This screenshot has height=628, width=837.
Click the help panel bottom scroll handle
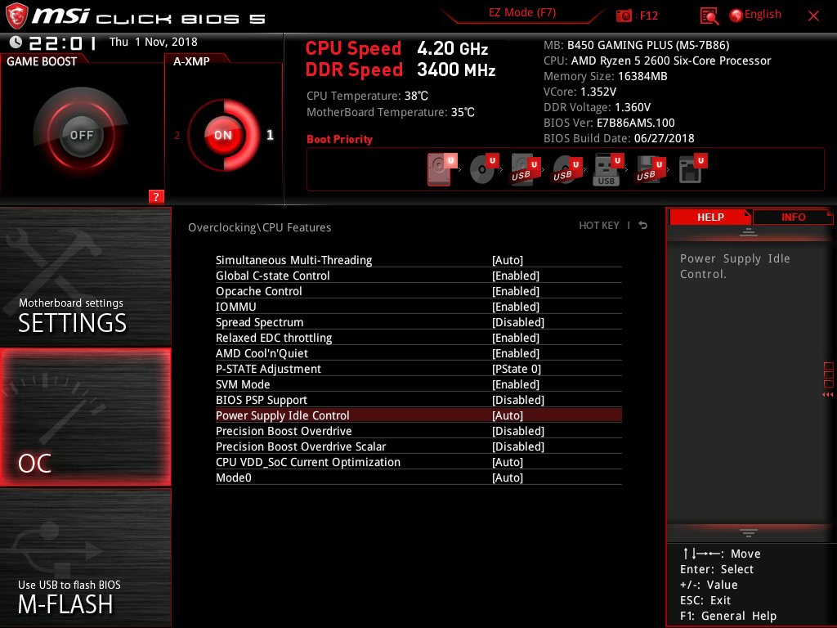[x=749, y=532]
